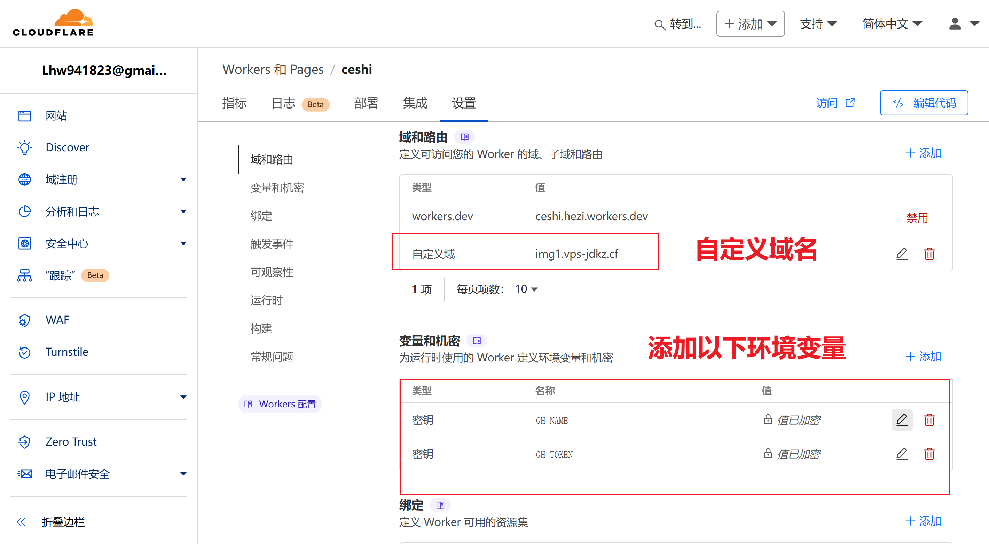Select 绑定 in settings navigation
The height and width of the screenshot is (544, 989).
(261, 216)
